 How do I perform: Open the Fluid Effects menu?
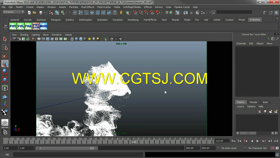pos(87,7)
